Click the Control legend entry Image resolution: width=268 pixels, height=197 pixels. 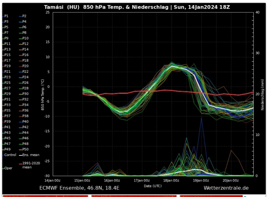[x=9, y=155]
